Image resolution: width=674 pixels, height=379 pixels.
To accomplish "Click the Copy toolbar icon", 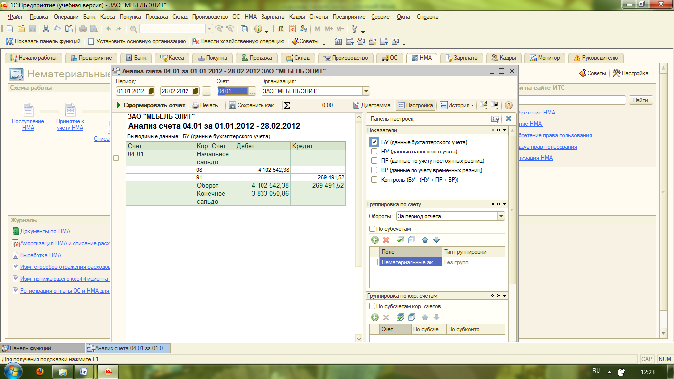I will (x=57, y=29).
